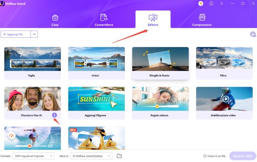Click the Compressore icon
Screen dimensions: 257x162
click(202, 17)
